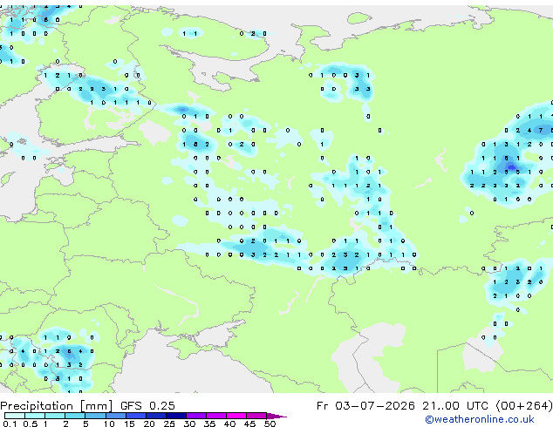Click the forecast date "Fr 03-07-2026" text
The image size is (553, 427).
pyautogui.click(x=365, y=406)
